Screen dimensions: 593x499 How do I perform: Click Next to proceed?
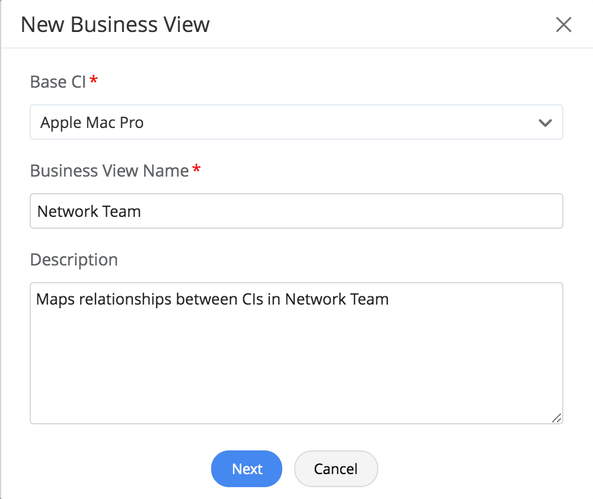point(247,469)
